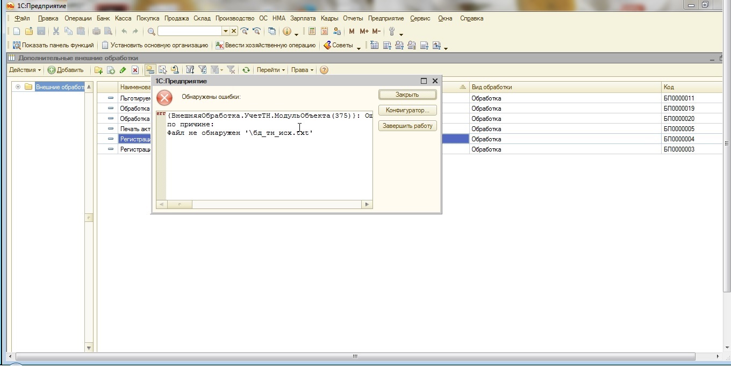
Task: Click the Советы button
Action: pos(338,46)
